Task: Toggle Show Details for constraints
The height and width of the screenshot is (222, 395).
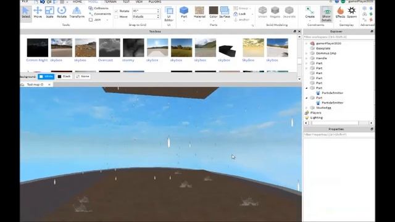Action: (x=326, y=14)
